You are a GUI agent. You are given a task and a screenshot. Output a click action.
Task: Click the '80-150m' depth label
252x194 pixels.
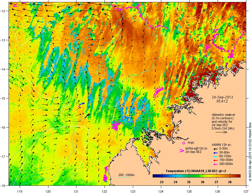tap(225, 156)
